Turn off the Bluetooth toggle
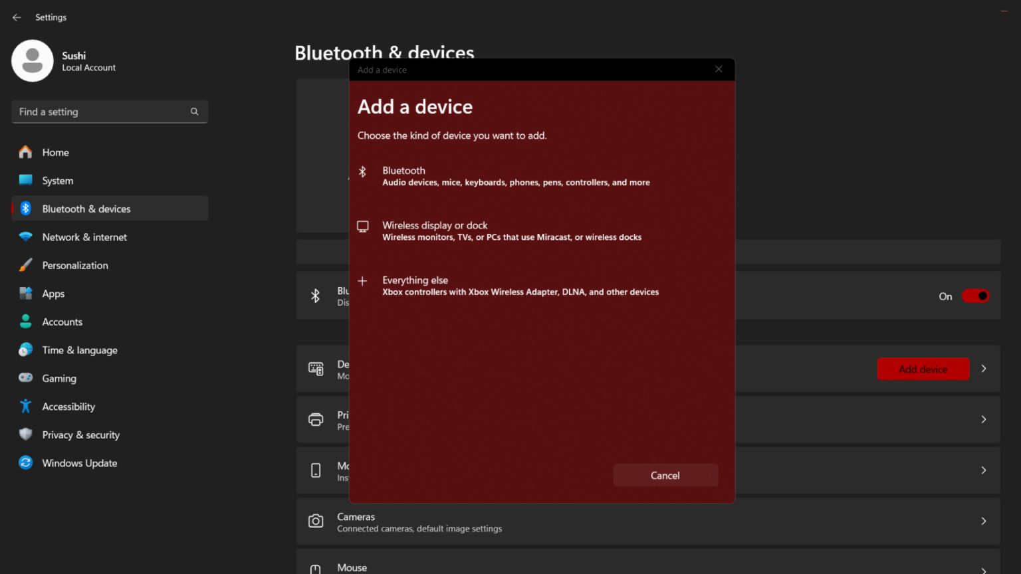Viewport: 1021px width, 574px height. [x=975, y=296]
